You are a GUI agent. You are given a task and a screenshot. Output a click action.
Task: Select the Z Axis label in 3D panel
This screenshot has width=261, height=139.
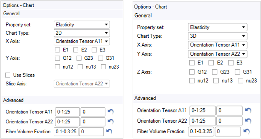pos(144,72)
